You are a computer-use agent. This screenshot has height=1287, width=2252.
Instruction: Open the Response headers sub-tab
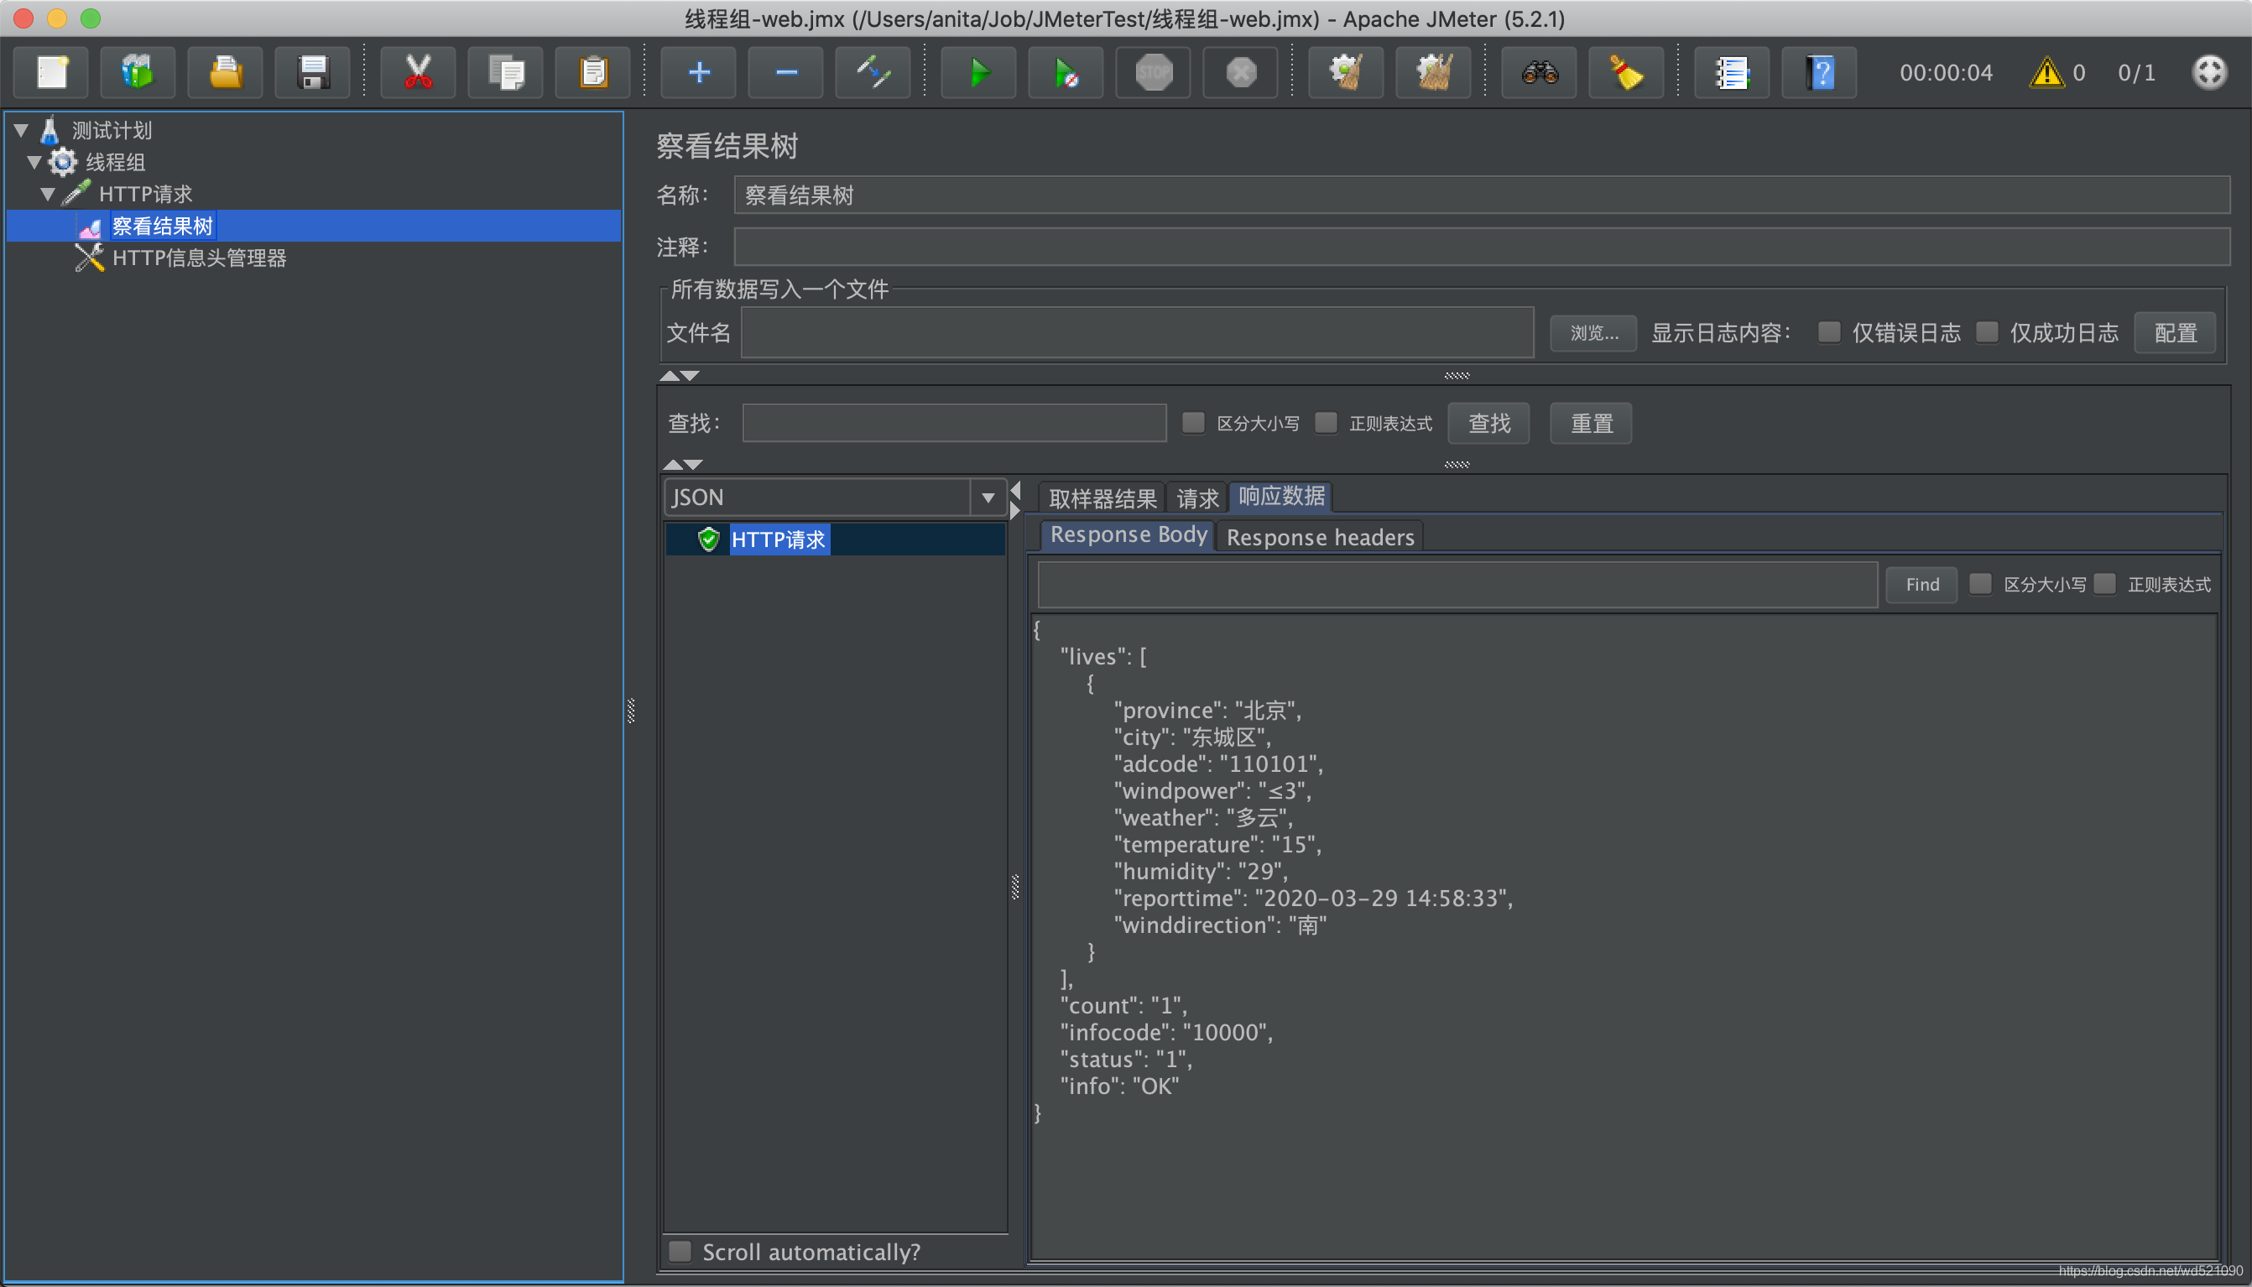1320,538
